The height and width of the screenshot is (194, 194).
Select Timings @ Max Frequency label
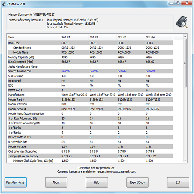(x=23, y=156)
